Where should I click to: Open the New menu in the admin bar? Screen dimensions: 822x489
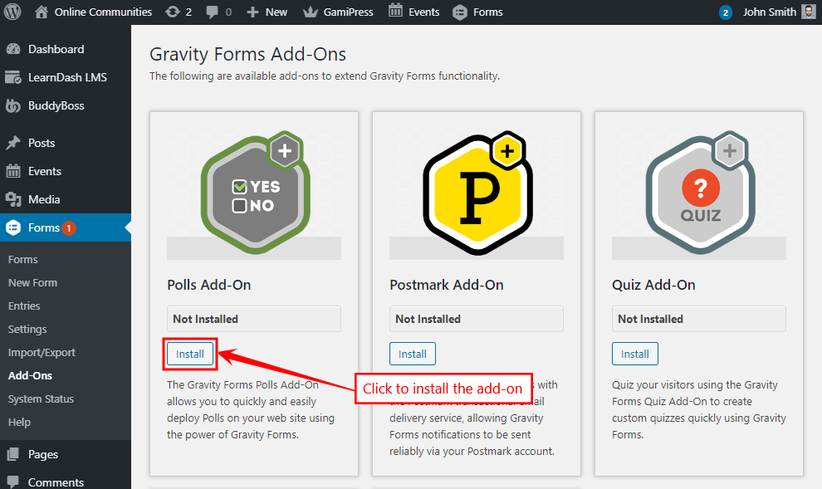(267, 12)
